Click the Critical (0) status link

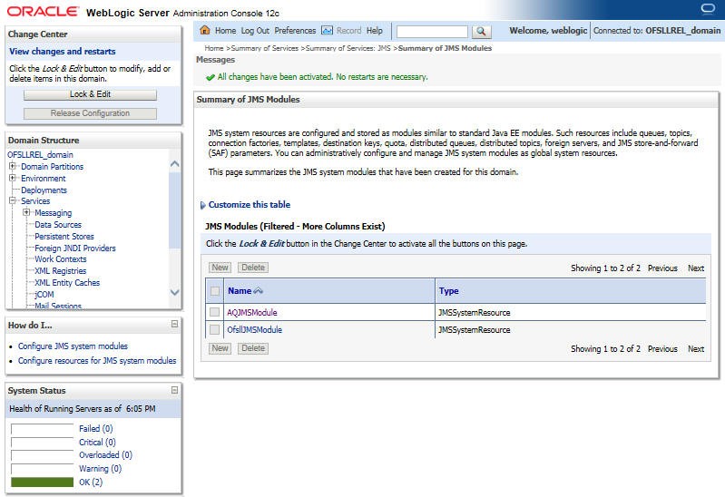coord(97,442)
